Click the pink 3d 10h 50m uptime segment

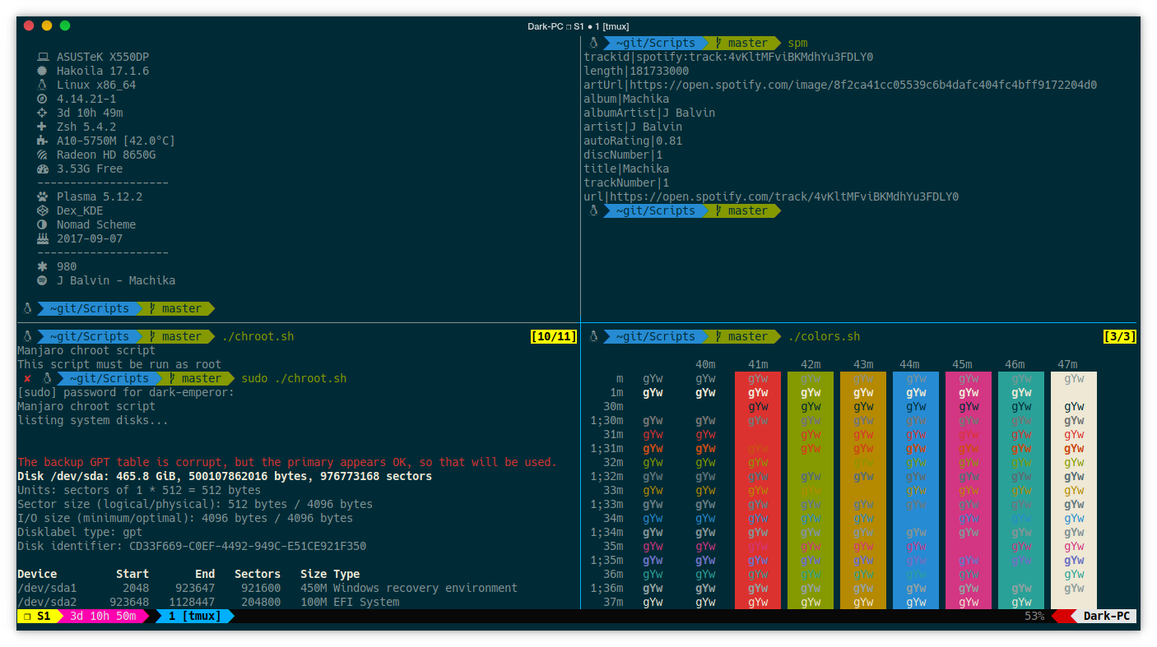(x=103, y=617)
